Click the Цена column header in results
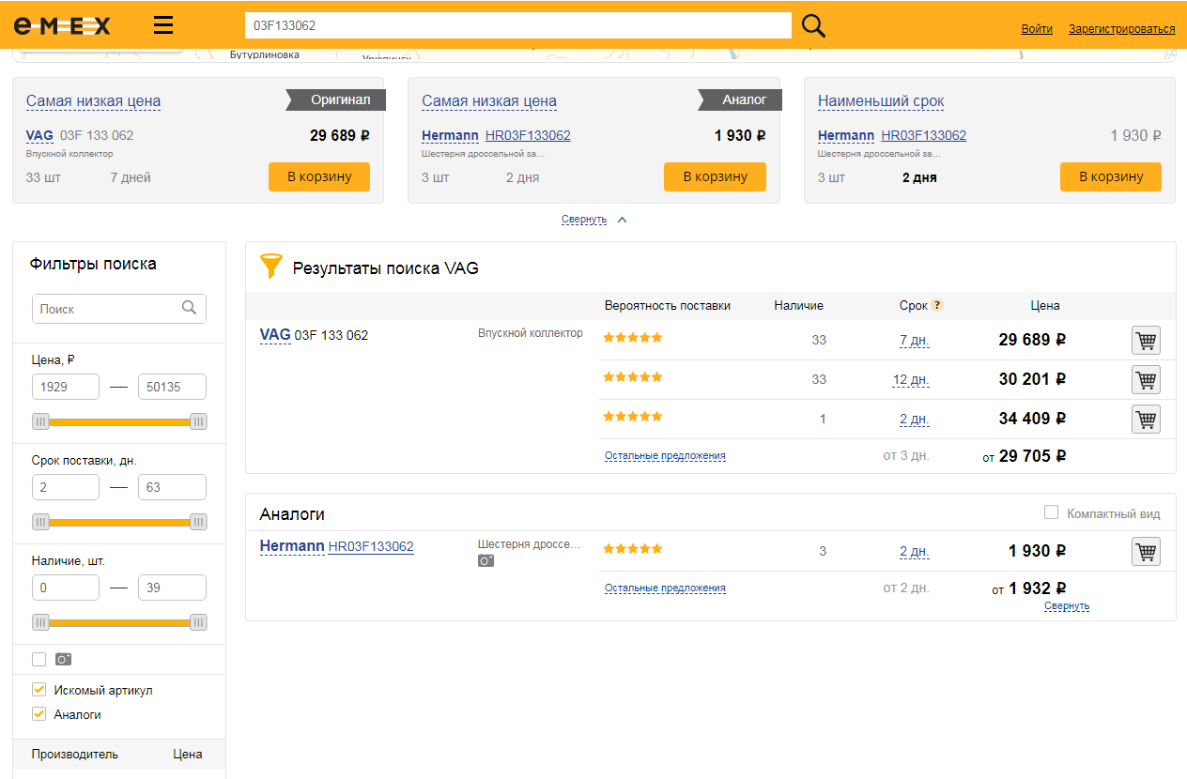Image resolution: width=1187 pixels, height=779 pixels. pos(1045,305)
